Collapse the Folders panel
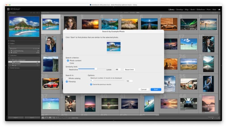This screenshot has width=227, height=128. click(x=12, y=44)
